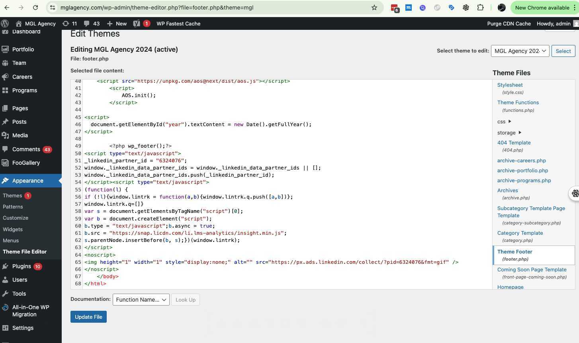Click the Update File button
579x343 pixels.
(x=88, y=317)
